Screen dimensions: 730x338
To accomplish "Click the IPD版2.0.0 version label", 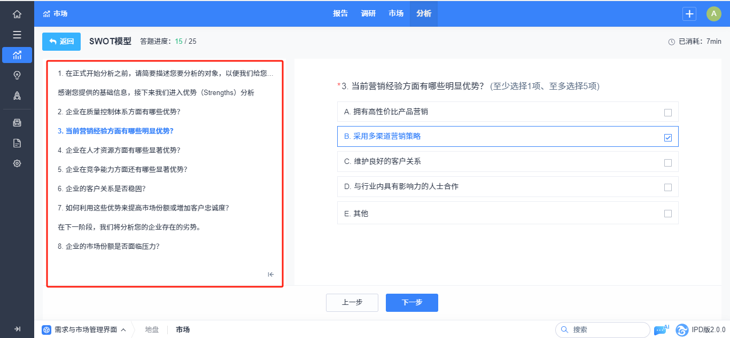I will point(709,330).
